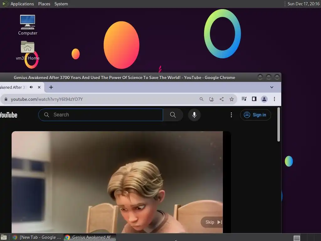Install YouTube app icon in address bar
This screenshot has height=241, width=321.
(x=212, y=99)
